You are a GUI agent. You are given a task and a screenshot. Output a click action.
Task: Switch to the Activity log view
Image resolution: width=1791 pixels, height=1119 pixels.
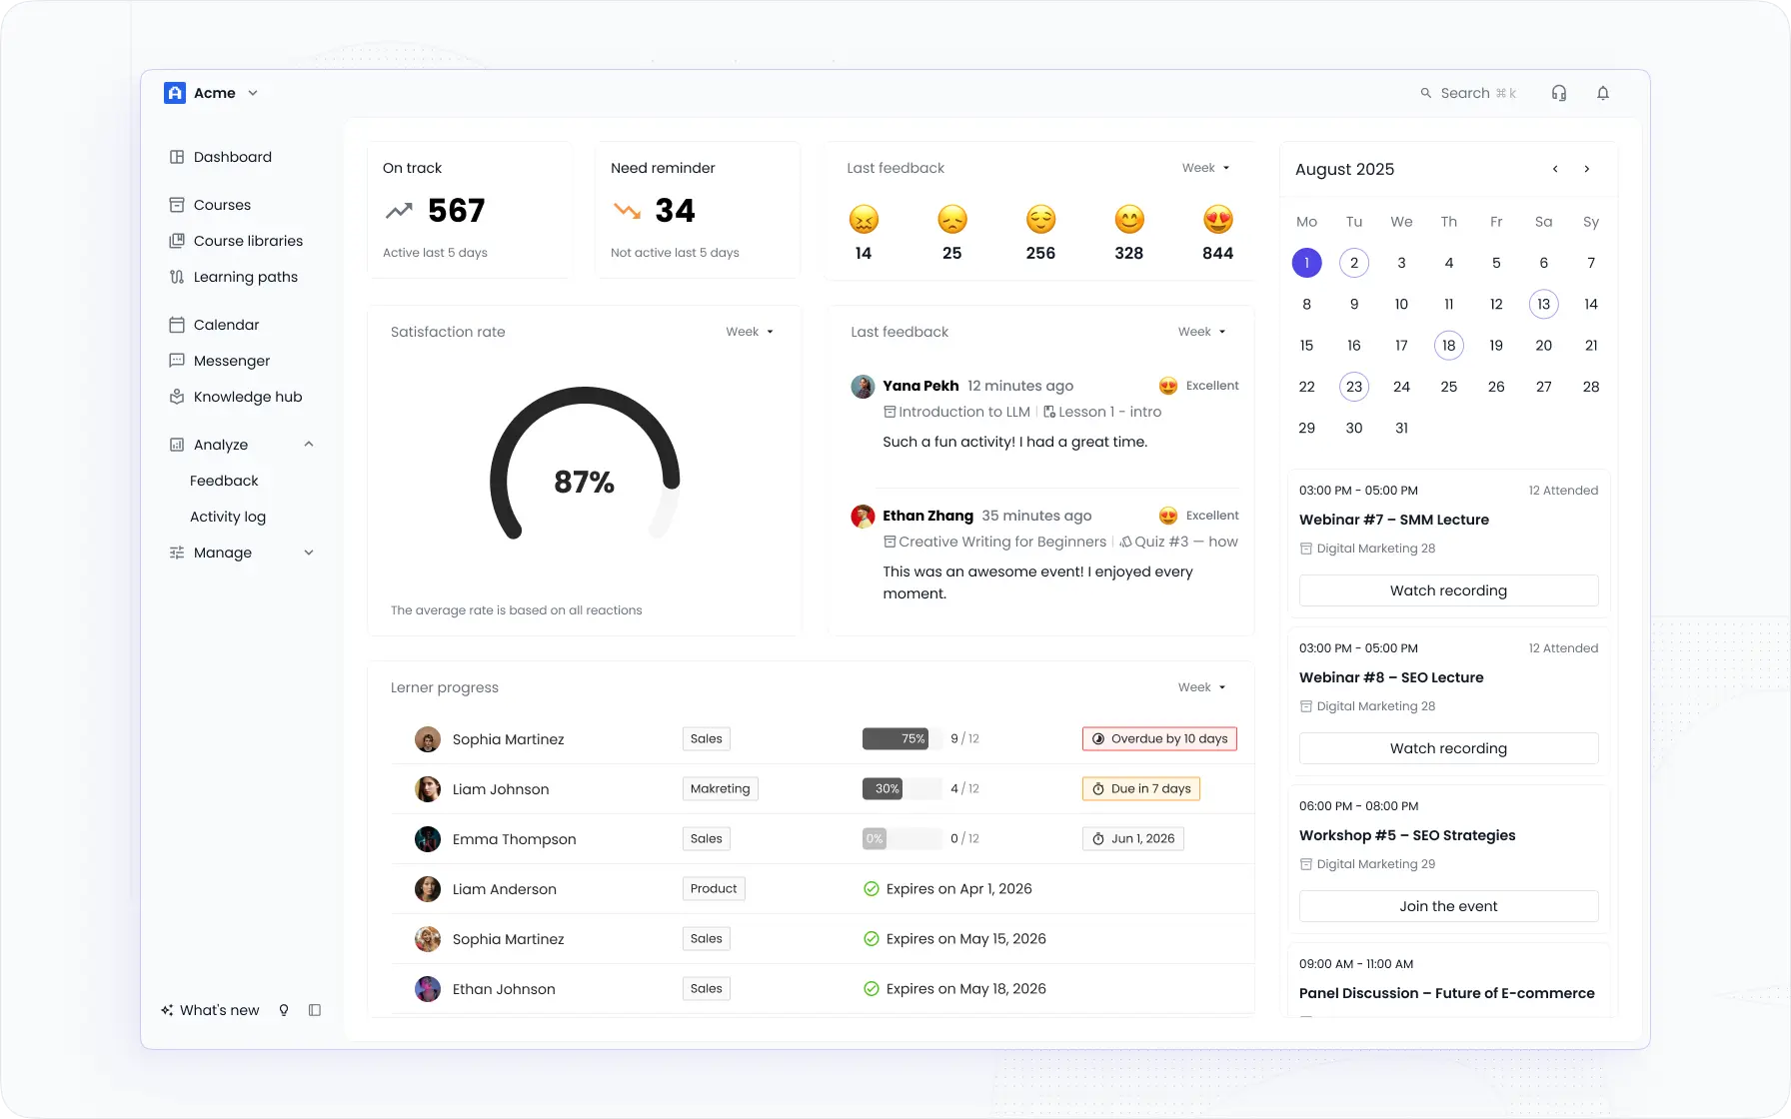click(227, 517)
